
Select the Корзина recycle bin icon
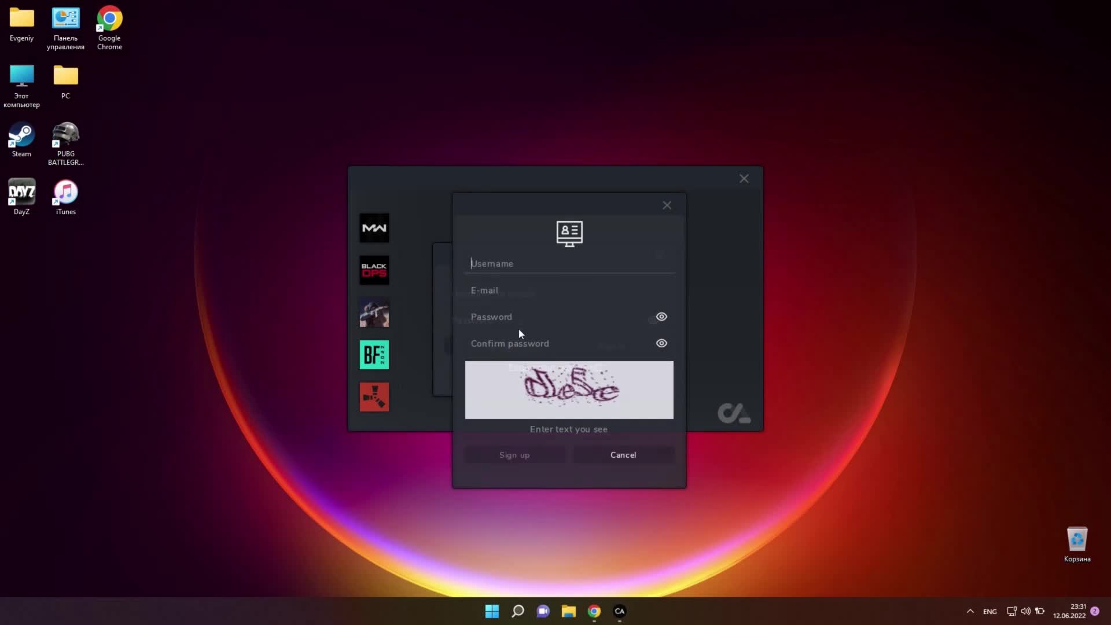1077,545
